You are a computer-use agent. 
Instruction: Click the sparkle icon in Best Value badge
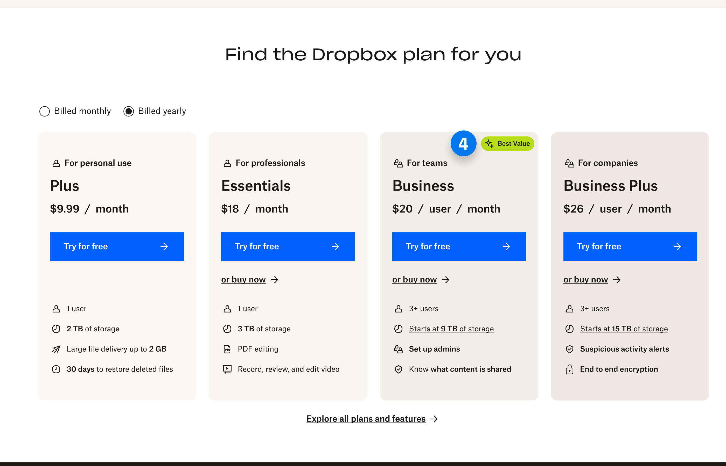[x=489, y=143]
